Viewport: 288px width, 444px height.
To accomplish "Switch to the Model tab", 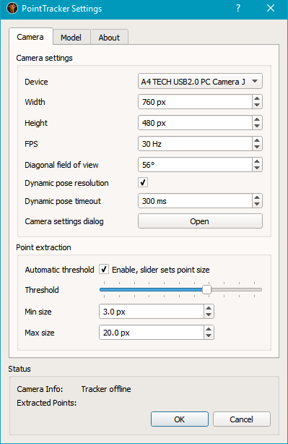I will [x=71, y=38].
